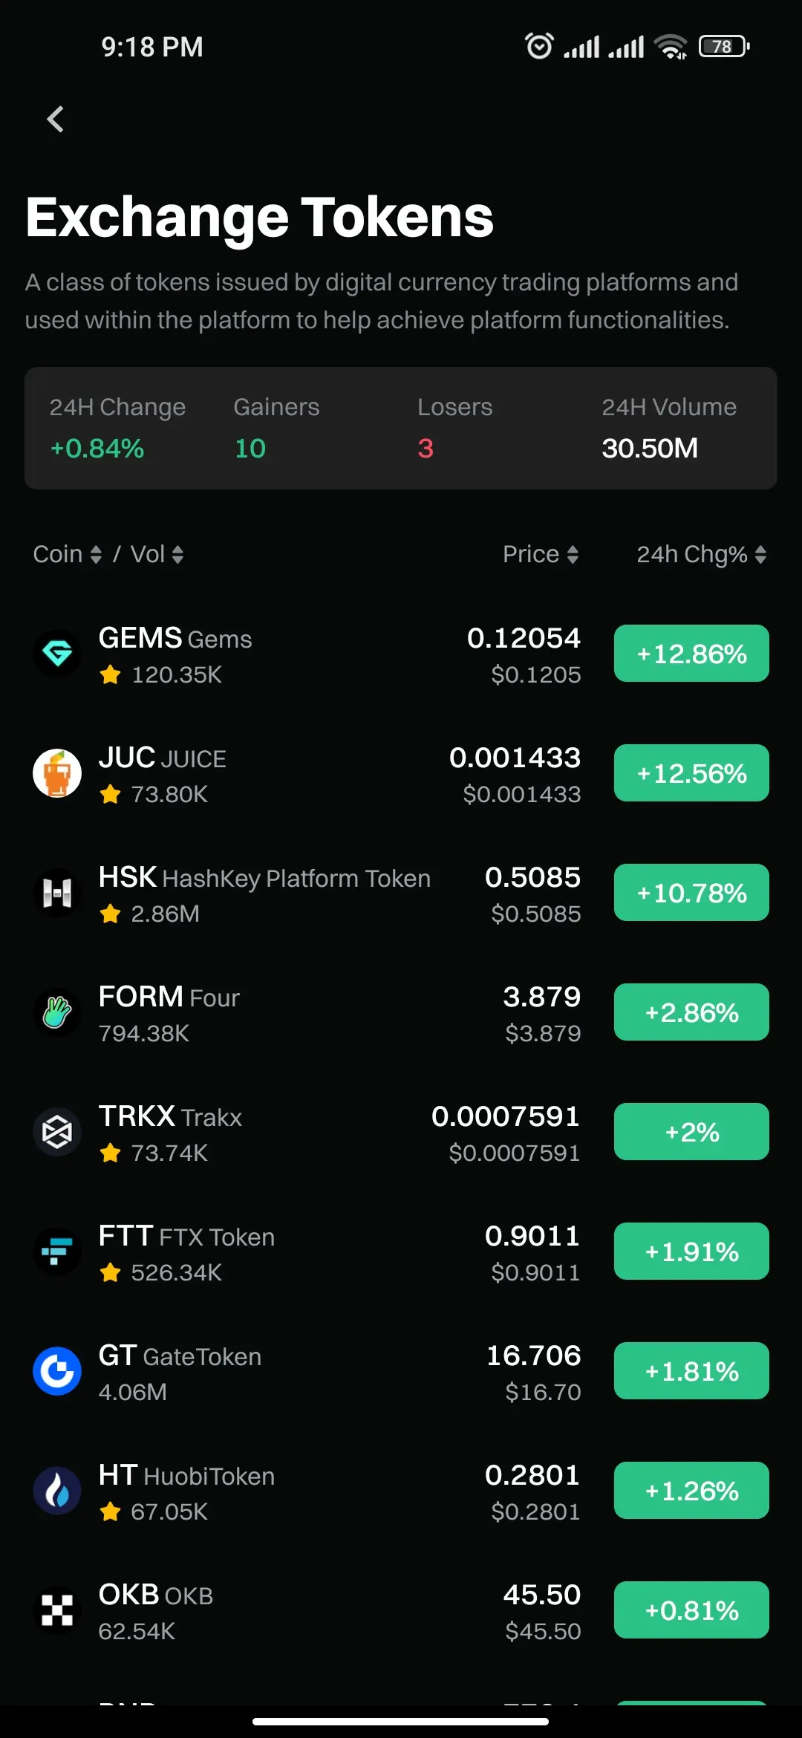This screenshot has width=802, height=1738.
Task: Tap the GT GateToken logo
Action: tap(57, 1371)
